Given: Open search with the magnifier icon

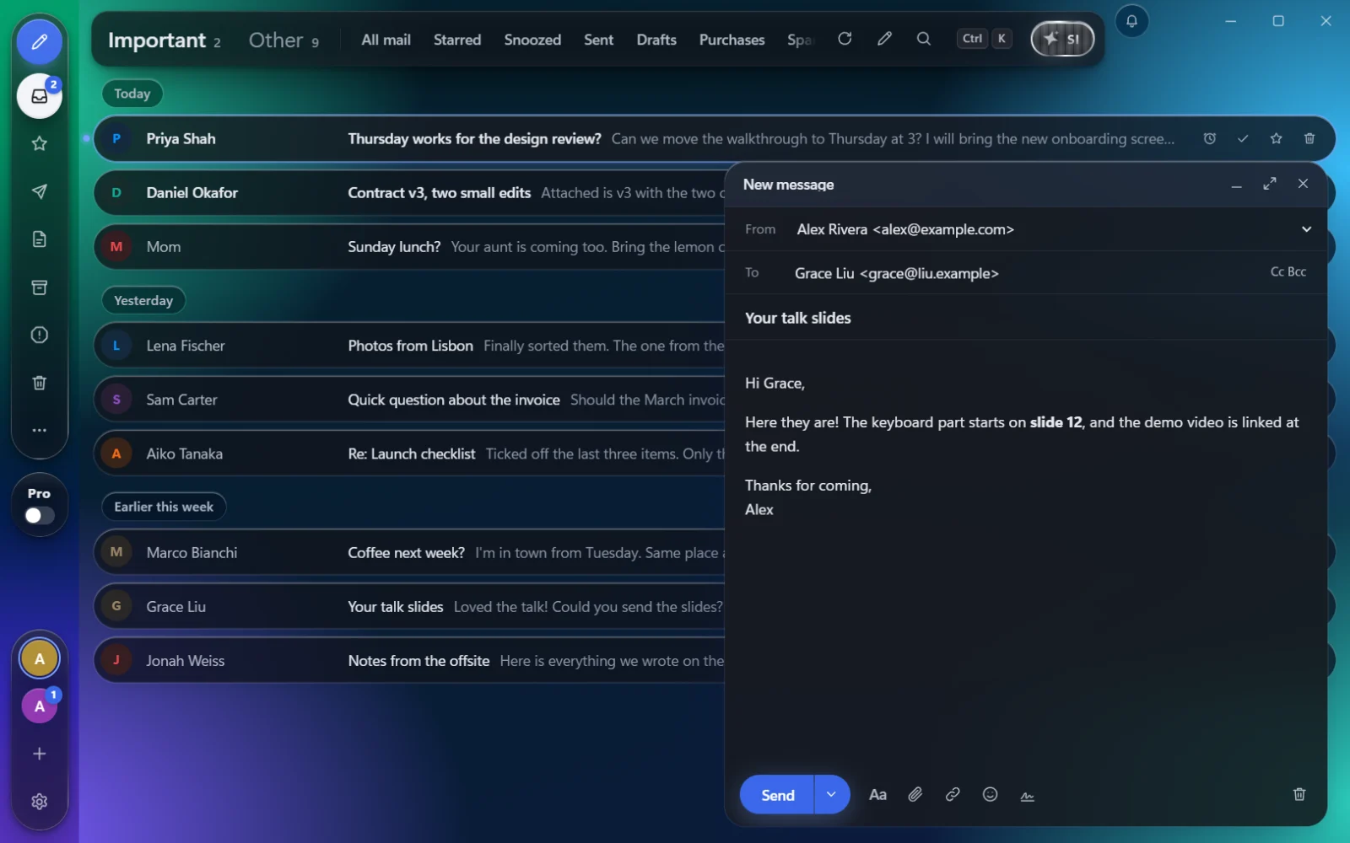Looking at the screenshot, I should tap(924, 39).
